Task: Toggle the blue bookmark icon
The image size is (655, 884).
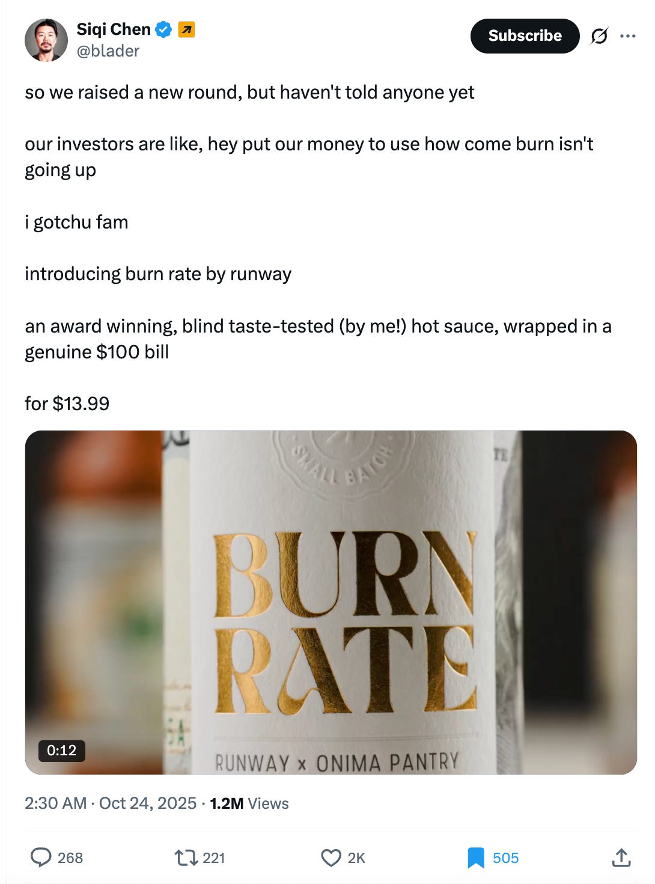Action: pos(476,858)
